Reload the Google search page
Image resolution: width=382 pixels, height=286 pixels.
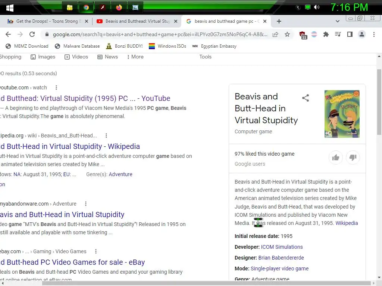tap(32, 34)
